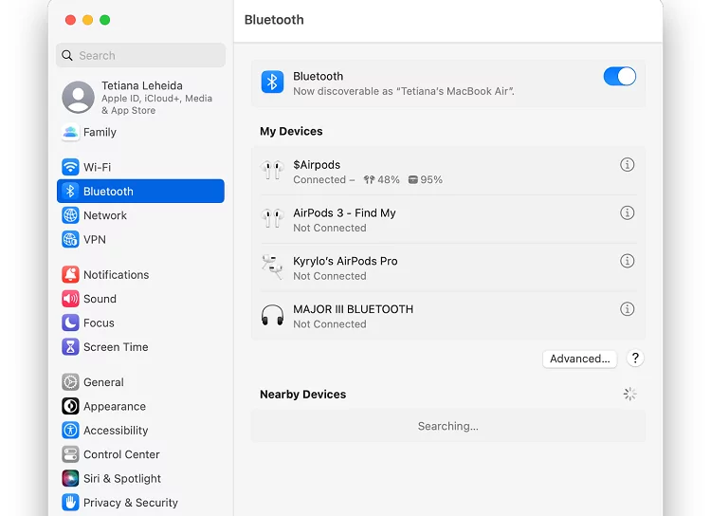This screenshot has height=516, width=711.
Task: Open Screen Time settings
Action: click(140, 347)
